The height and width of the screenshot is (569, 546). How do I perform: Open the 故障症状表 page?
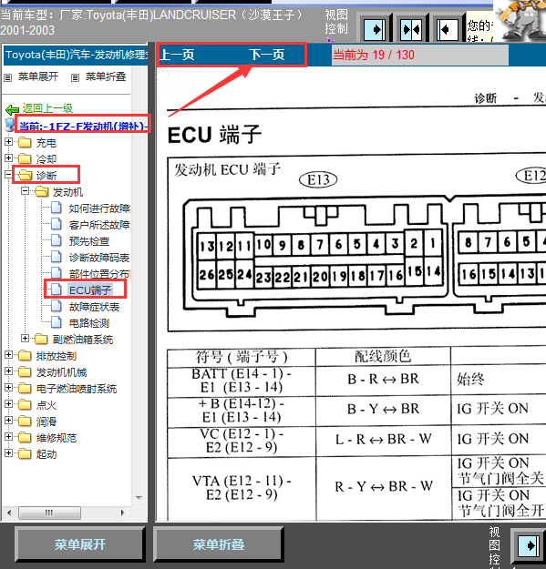point(94,307)
